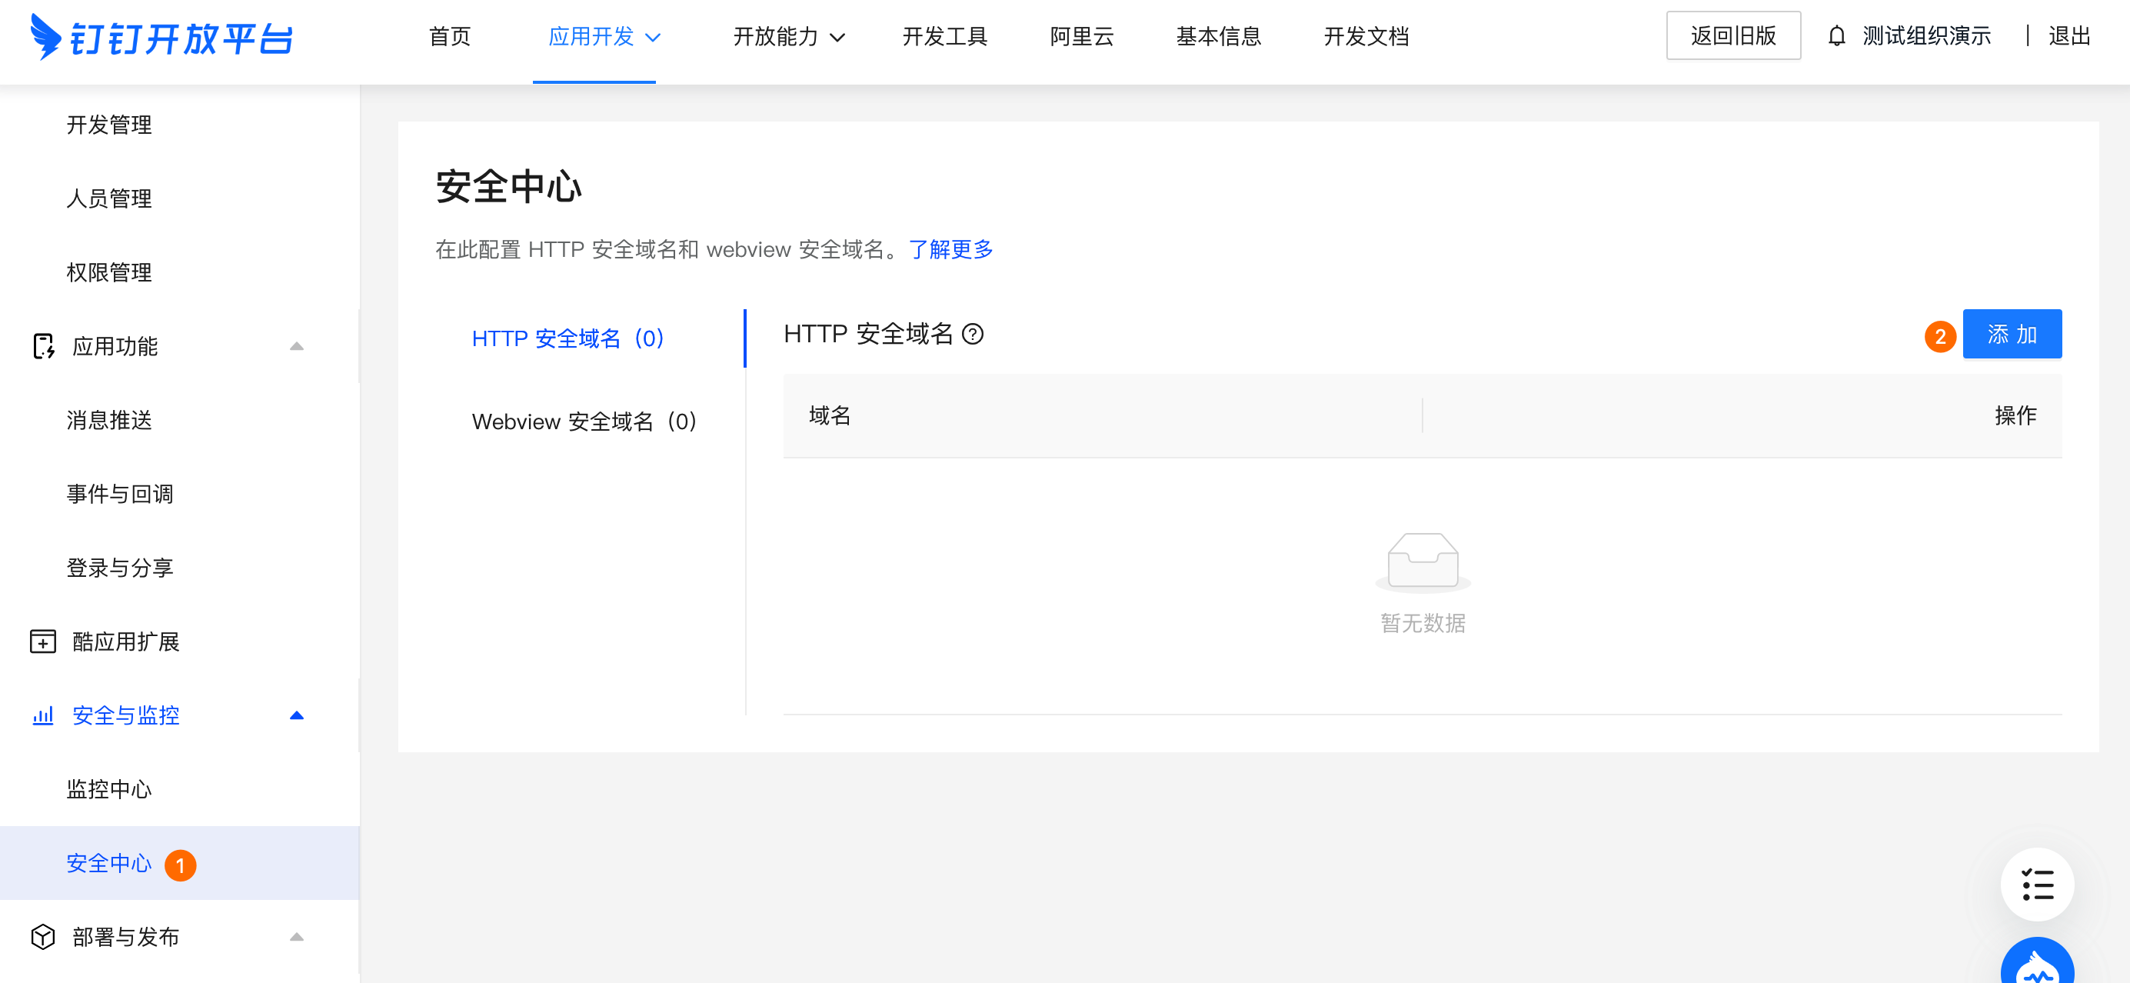Toggle the 部署与发布 section arrow
2130x983 pixels.
click(x=297, y=937)
